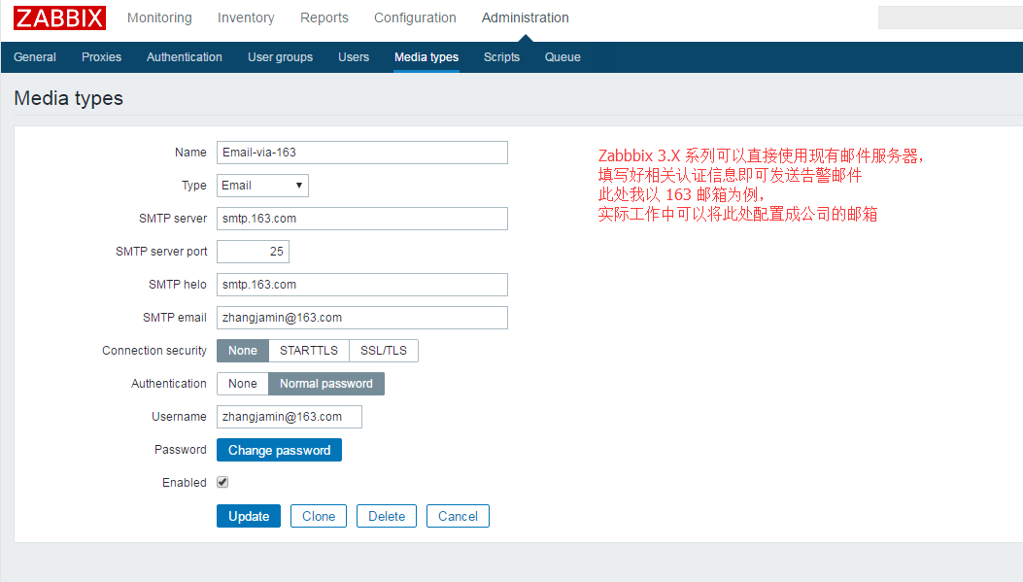This screenshot has height=582, width=1023.
Task: Click the Media types page heading
Action: click(x=69, y=98)
